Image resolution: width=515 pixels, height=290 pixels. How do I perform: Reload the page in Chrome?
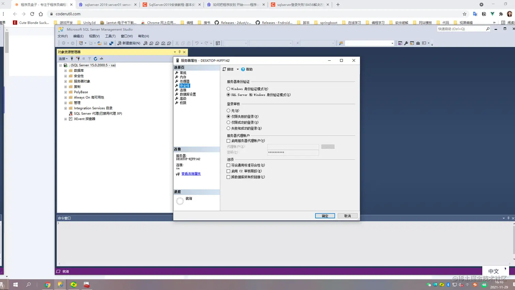[x=32, y=14]
